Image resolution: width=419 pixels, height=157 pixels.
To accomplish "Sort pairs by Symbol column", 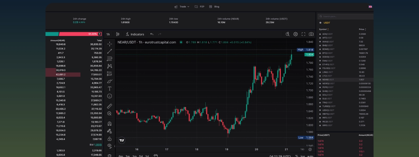I will coord(323,29).
